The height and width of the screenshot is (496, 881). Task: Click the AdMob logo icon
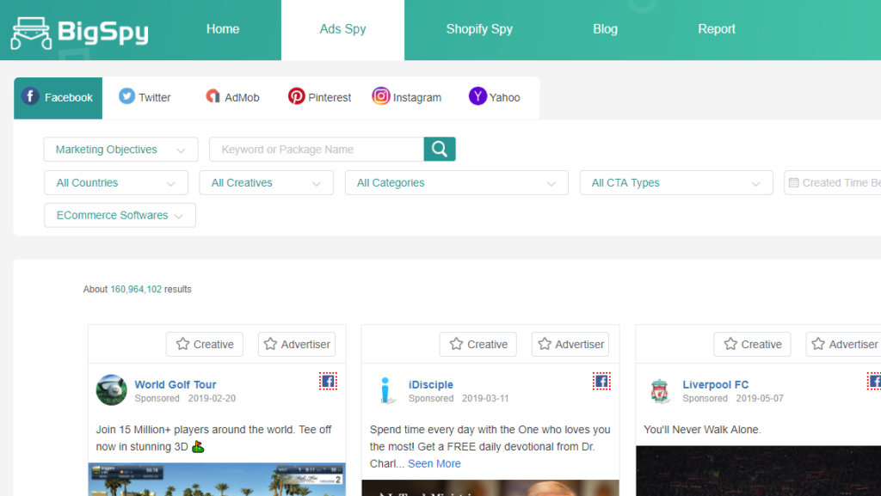[213, 96]
